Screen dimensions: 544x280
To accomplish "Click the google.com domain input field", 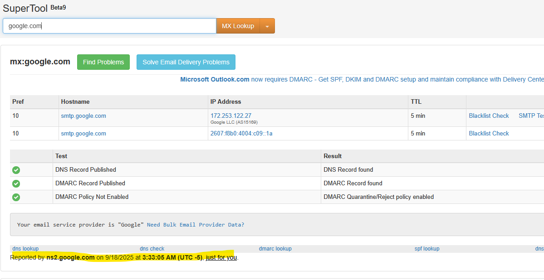I will [x=109, y=26].
